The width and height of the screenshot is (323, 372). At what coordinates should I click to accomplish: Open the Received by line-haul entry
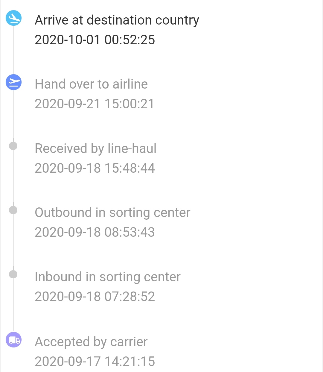(95, 148)
